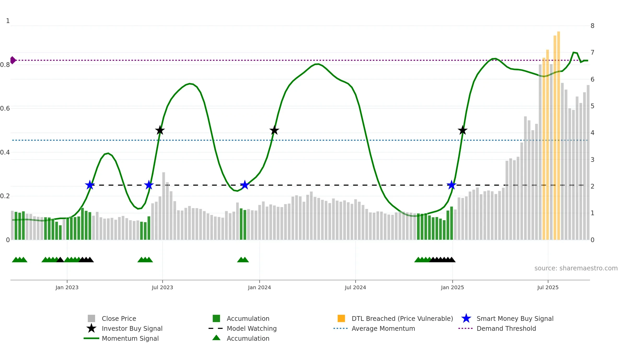
Task: Click the tallest orange bar in July 2025
Action: tap(559, 135)
